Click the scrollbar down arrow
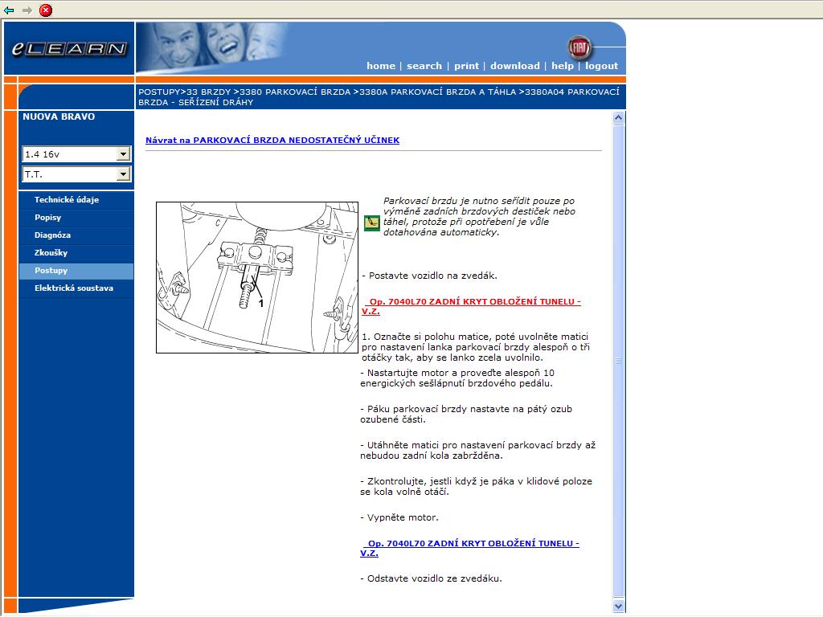The width and height of the screenshot is (823, 617). click(618, 606)
